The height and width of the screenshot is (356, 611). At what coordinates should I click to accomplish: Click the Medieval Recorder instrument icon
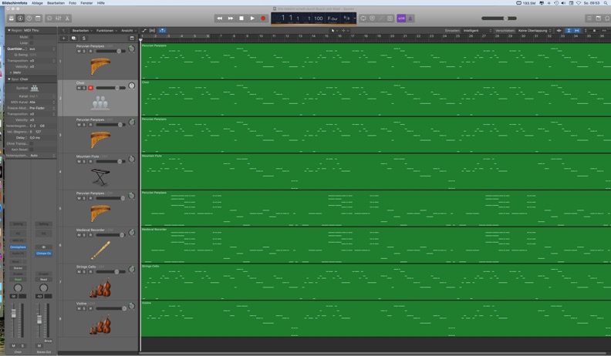point(100,250)
